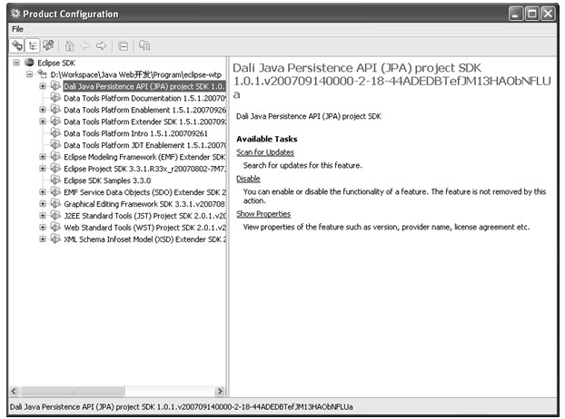Click the feature icon of Data Tools Platform Enablement
This screenshot has width=565, height=419.
[55, 110]
